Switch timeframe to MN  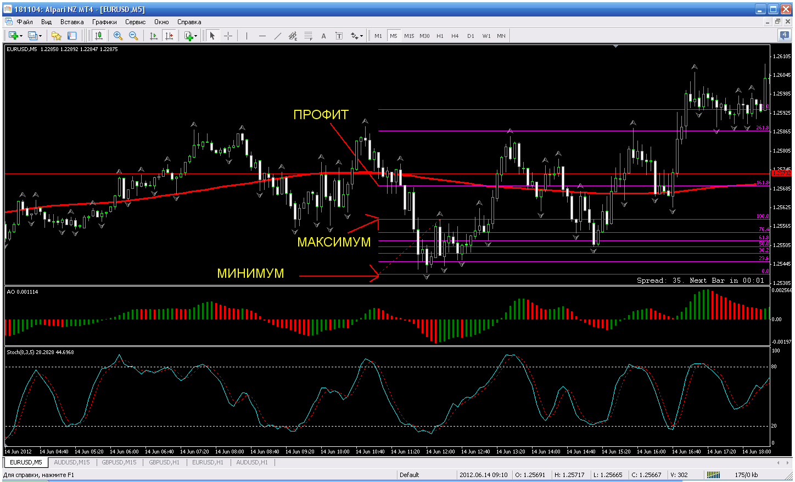click(x=501, y=36)
